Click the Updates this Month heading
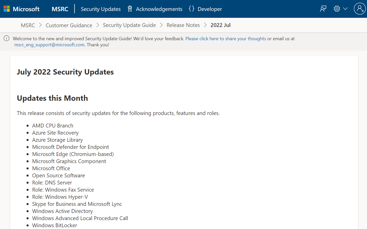The image size is (367, 229). (52, 98)
